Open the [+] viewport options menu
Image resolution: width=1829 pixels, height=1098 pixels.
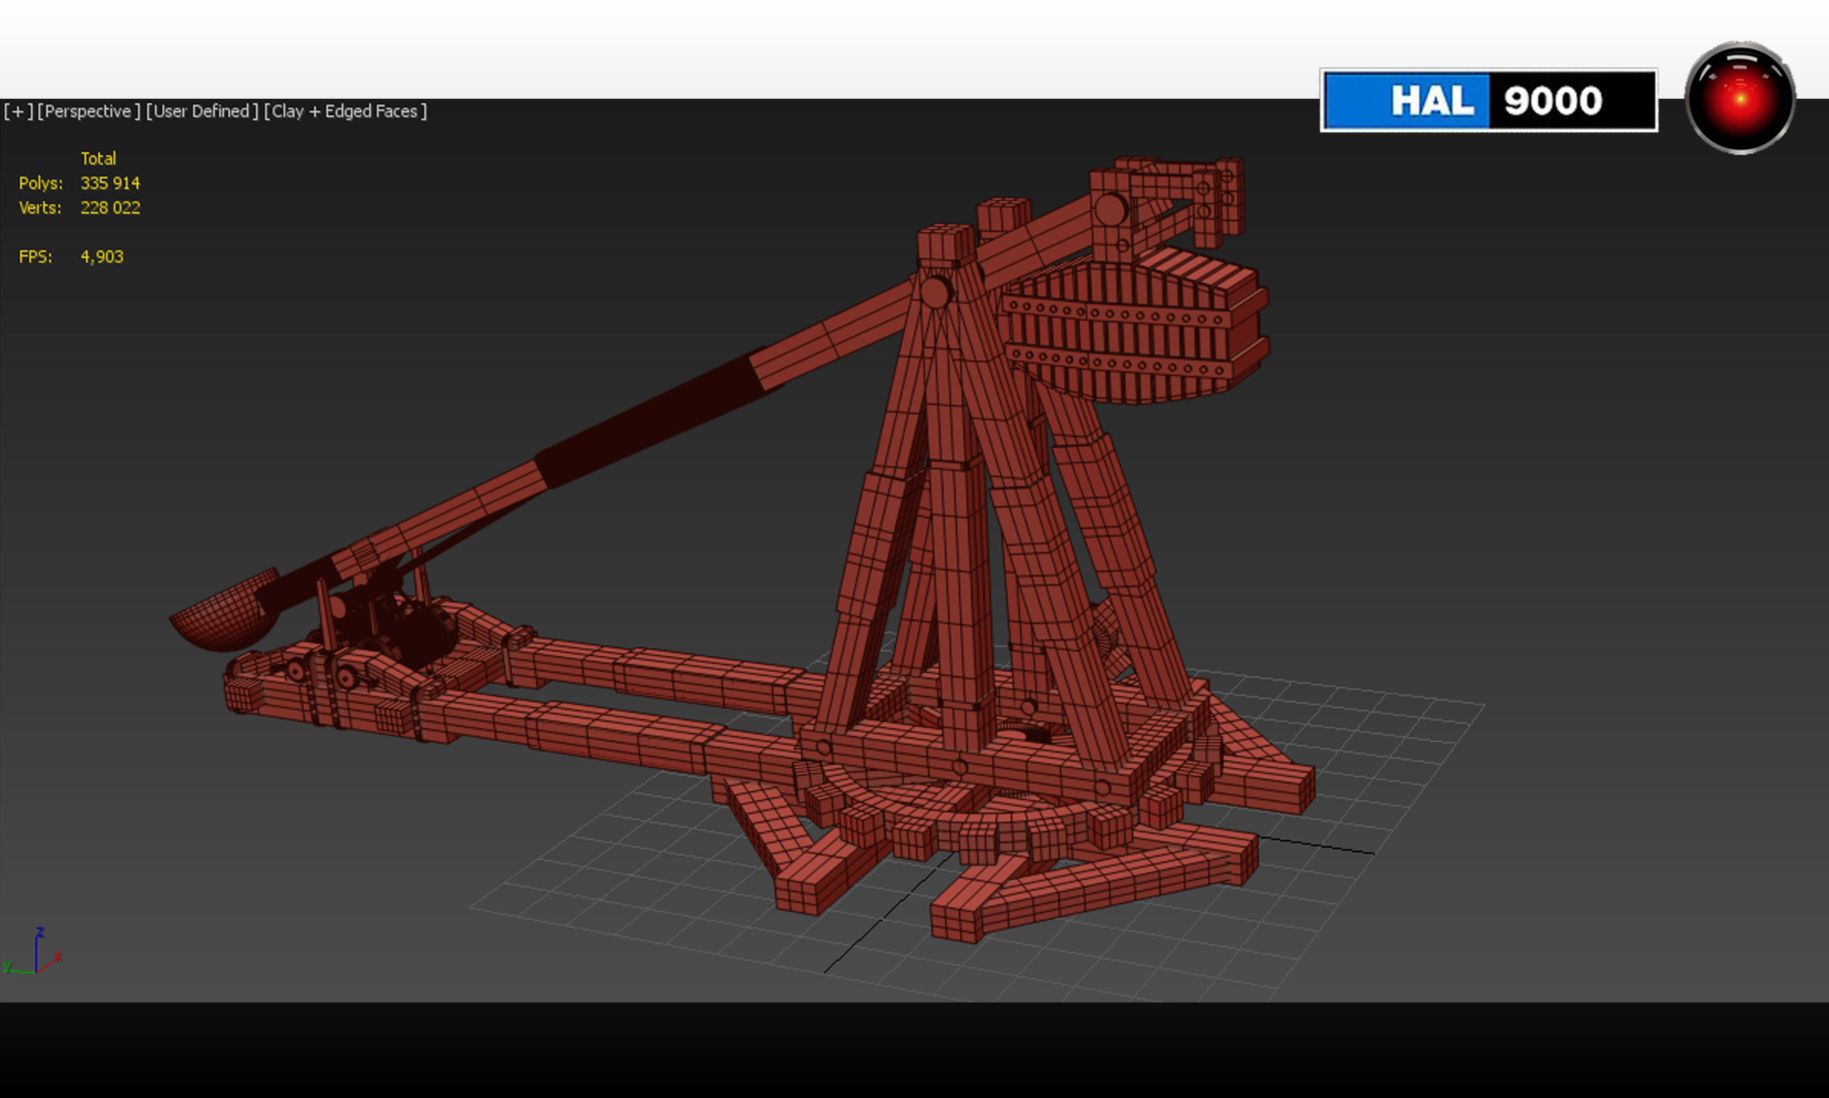point(18,111)
